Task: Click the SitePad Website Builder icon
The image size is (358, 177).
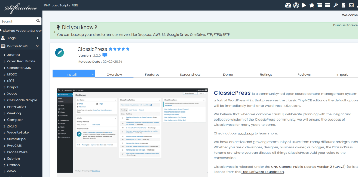Action: [1, 30]
